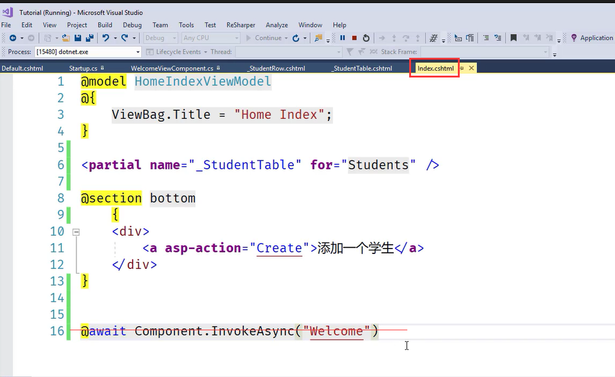Click the IntelliTrace hash-like toolbar icon
Viewport: 615px width, 377px height.
tap(433, 38)
